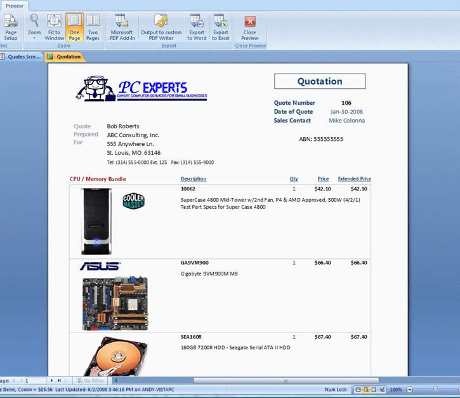Click the page number input field
Viewport: 460px width, 398px height.
(35, 380)
